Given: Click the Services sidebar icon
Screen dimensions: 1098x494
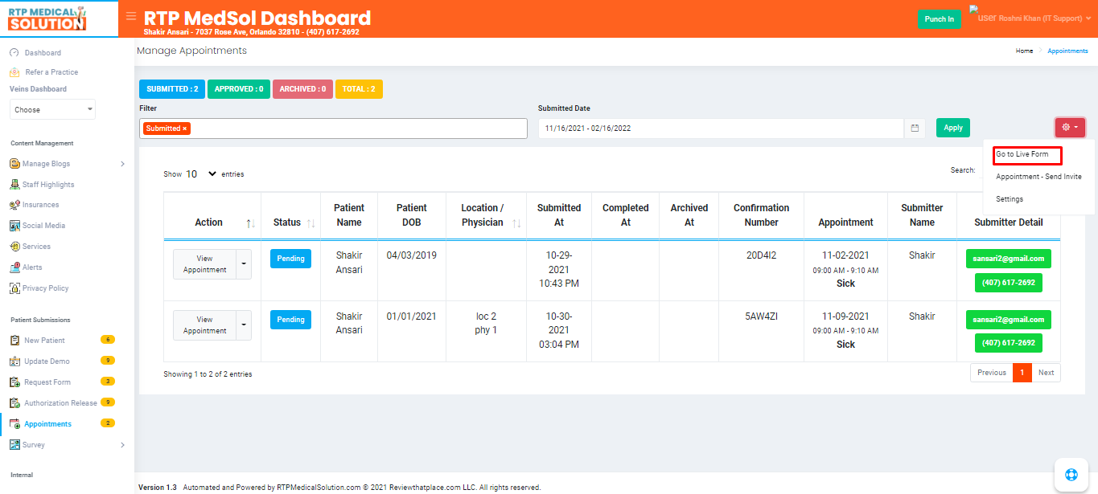Looking at the screenshot, I should [15, 247].
